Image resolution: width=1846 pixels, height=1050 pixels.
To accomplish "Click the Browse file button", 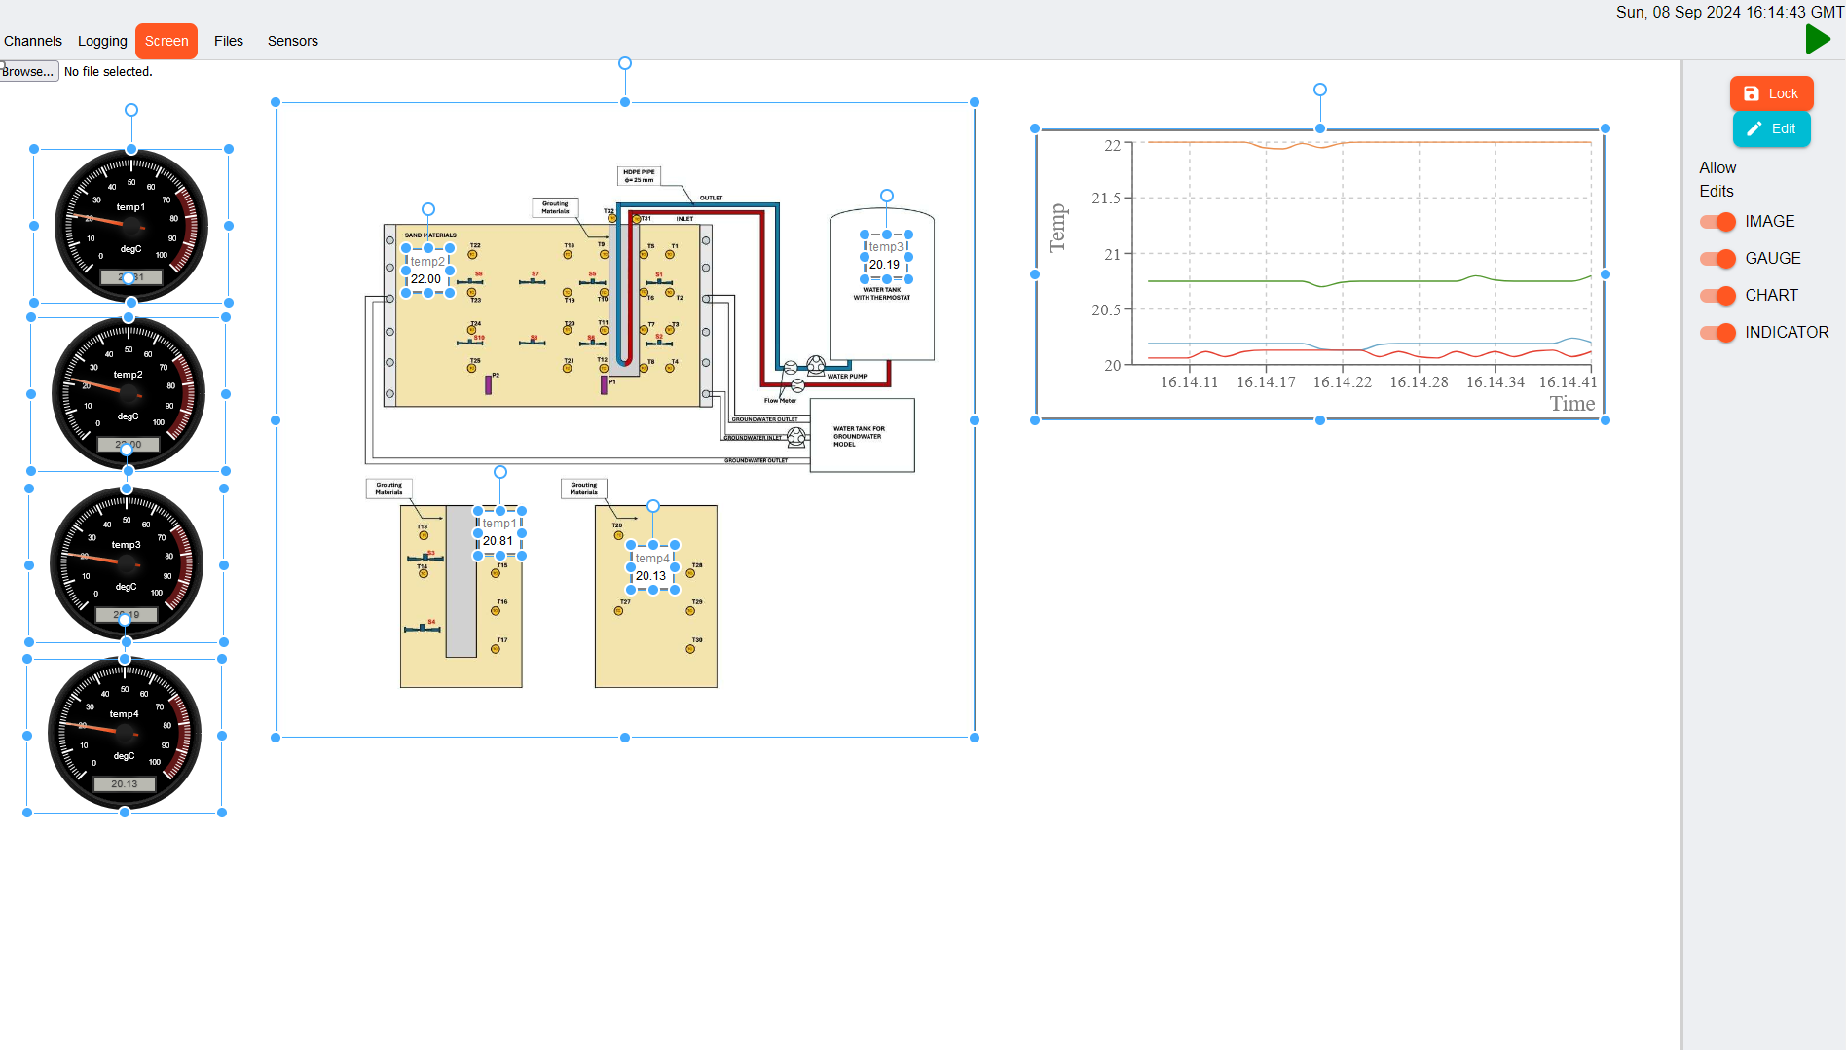I will click(x=28, y=72).
